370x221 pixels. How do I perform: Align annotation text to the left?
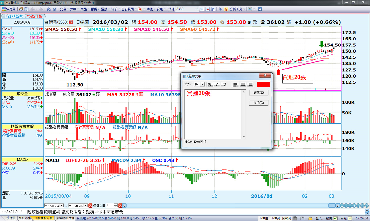point(235,84)
